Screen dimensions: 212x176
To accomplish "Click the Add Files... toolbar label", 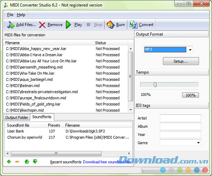I will click(26, 25).
